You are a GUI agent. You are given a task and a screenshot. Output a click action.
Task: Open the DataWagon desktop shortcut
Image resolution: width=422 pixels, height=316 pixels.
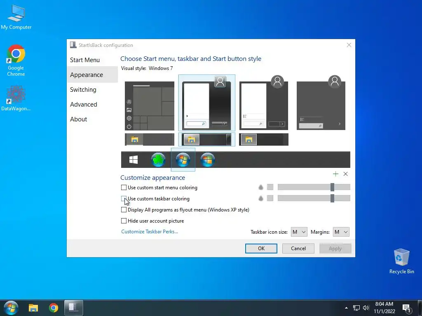pyautogui.click(x=16, y=98)
